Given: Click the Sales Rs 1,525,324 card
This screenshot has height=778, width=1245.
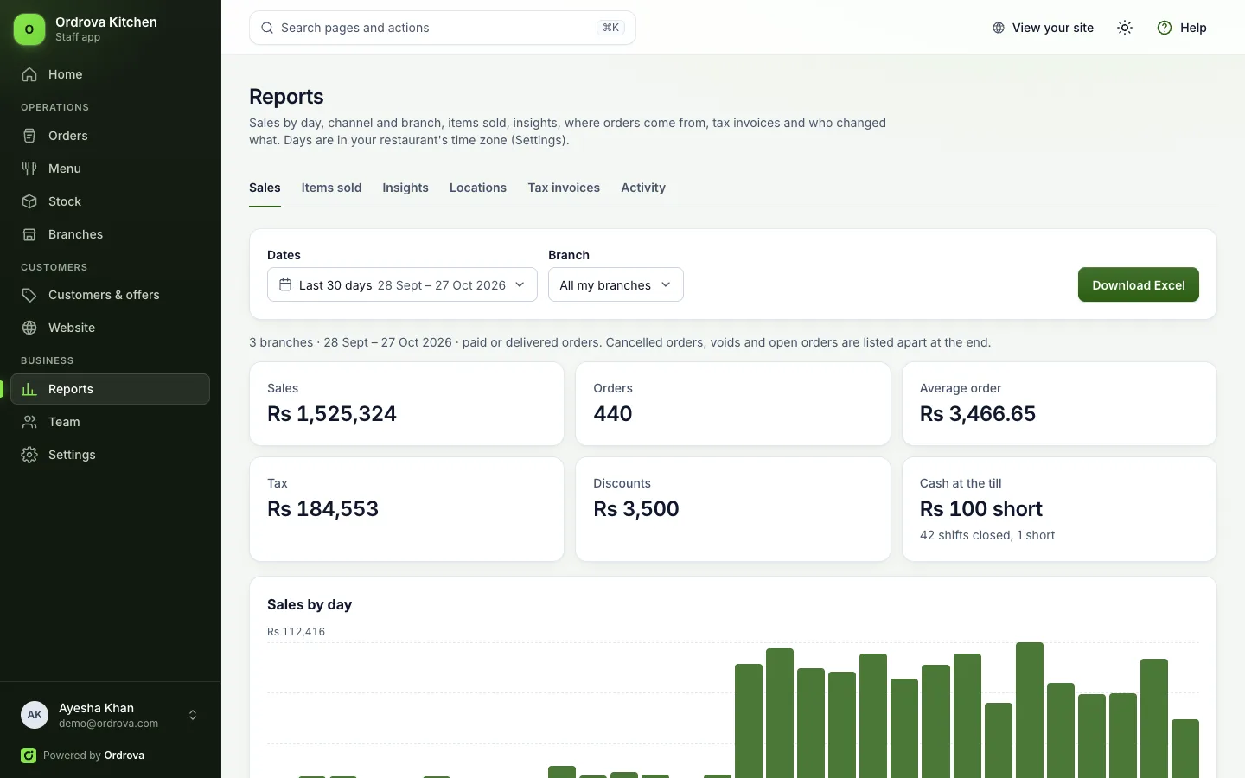Looking at the screenshot, I should click(406, 404).
